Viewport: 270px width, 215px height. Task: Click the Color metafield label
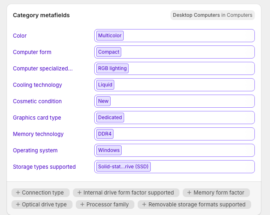(x=20, y=36)
